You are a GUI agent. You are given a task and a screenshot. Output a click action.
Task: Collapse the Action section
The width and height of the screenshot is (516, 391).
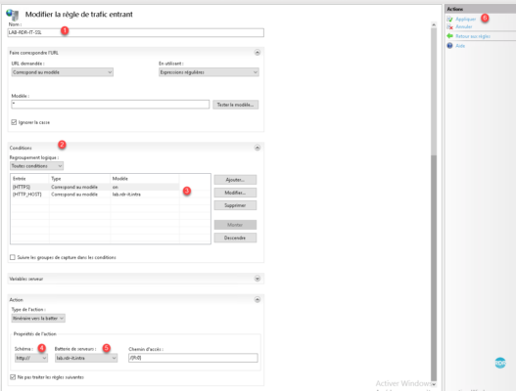click(x=258, y=300)
